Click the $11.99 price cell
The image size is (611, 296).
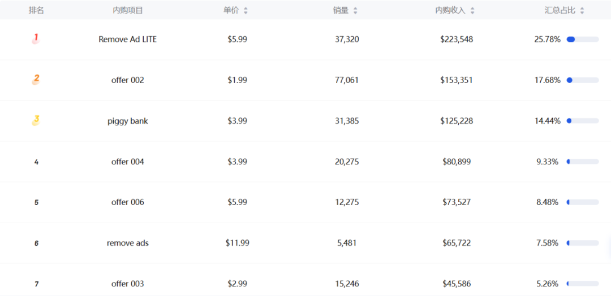click(237, 243)
